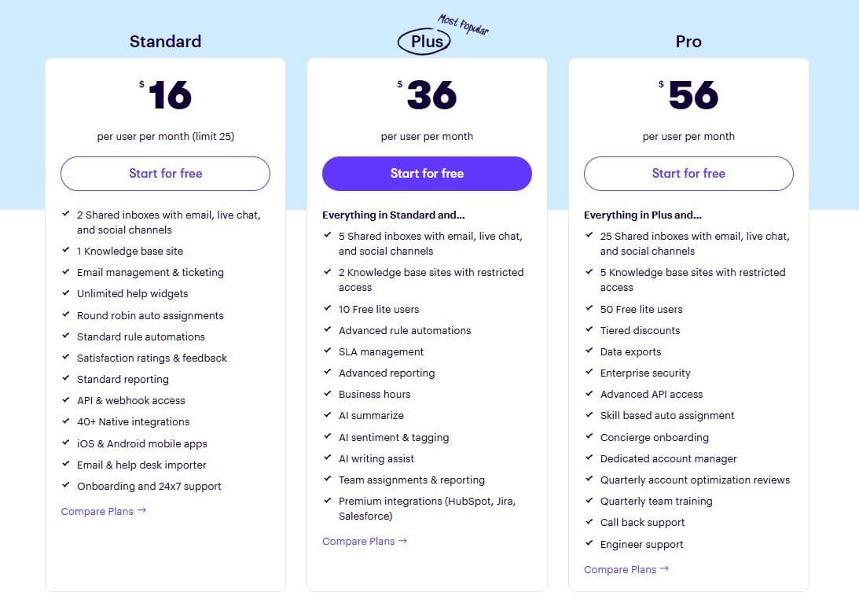Click the Dedicated account manager feature text
The image size is (859, 603).
coord(668,458)
